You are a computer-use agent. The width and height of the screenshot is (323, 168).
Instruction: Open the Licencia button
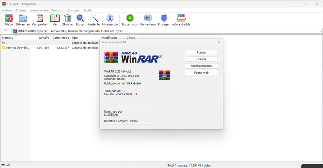pyautogui.click(x=201, y=59)
